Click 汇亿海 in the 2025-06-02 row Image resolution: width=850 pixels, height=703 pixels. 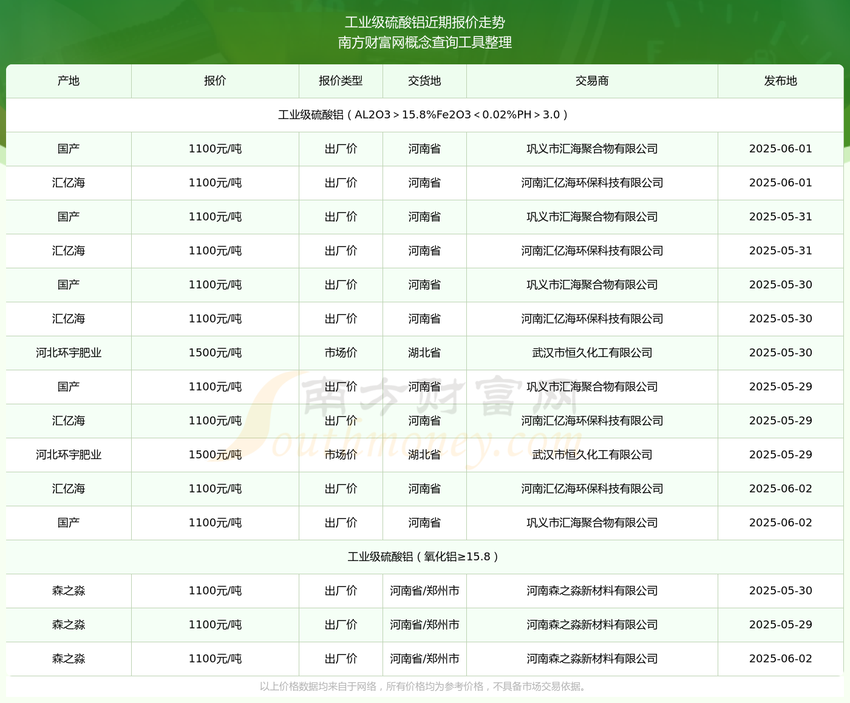click(69, 489)
